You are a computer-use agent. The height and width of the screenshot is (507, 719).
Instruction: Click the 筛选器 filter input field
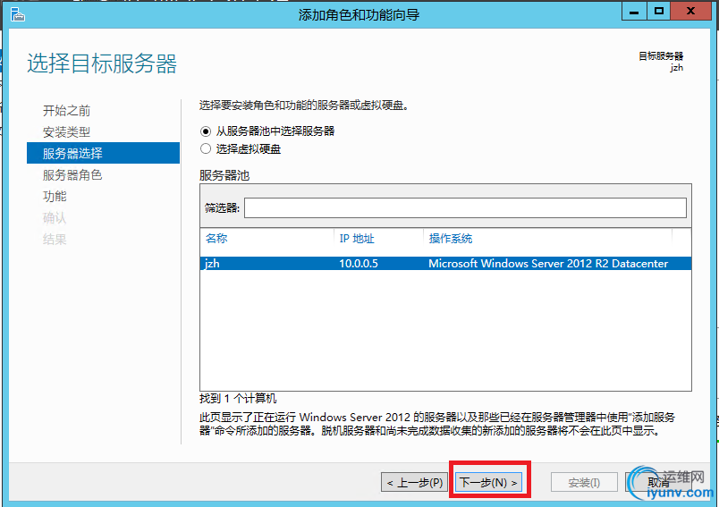(x=465, y=208)
